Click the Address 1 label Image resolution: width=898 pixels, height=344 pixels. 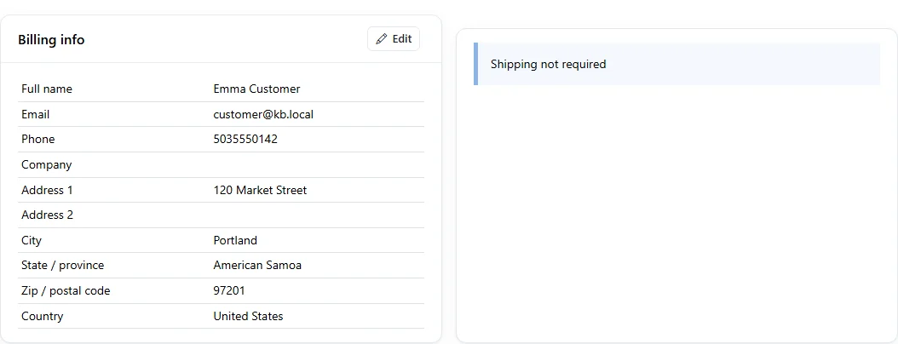(47, 190)
